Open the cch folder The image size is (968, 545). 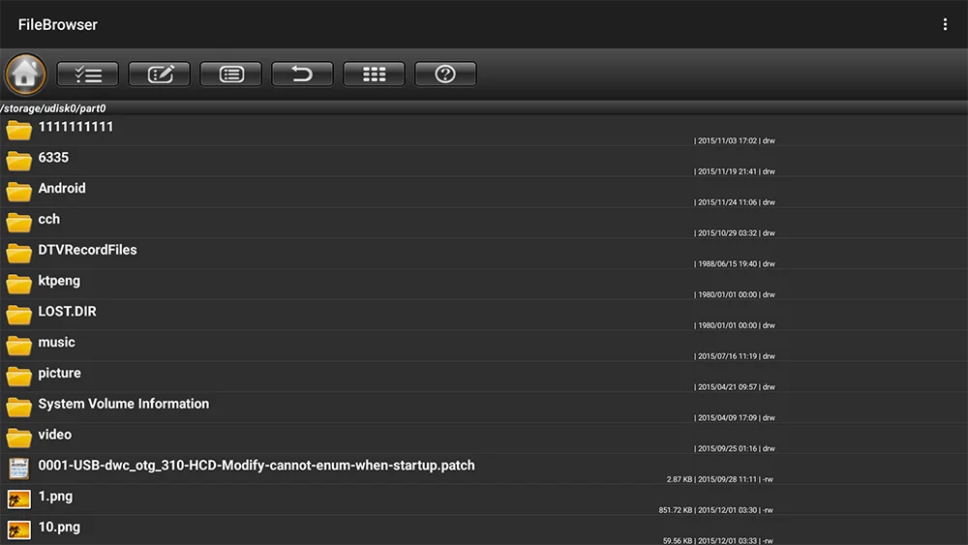[x=484, y=223]
